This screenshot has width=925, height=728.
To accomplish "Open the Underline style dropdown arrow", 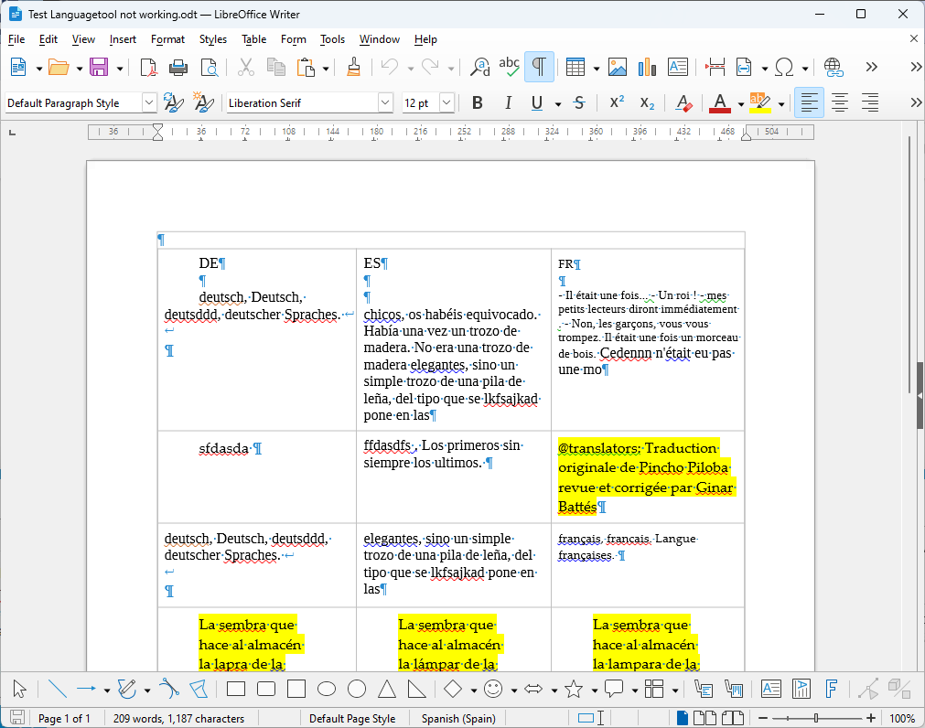I will (x=557, y=104).
